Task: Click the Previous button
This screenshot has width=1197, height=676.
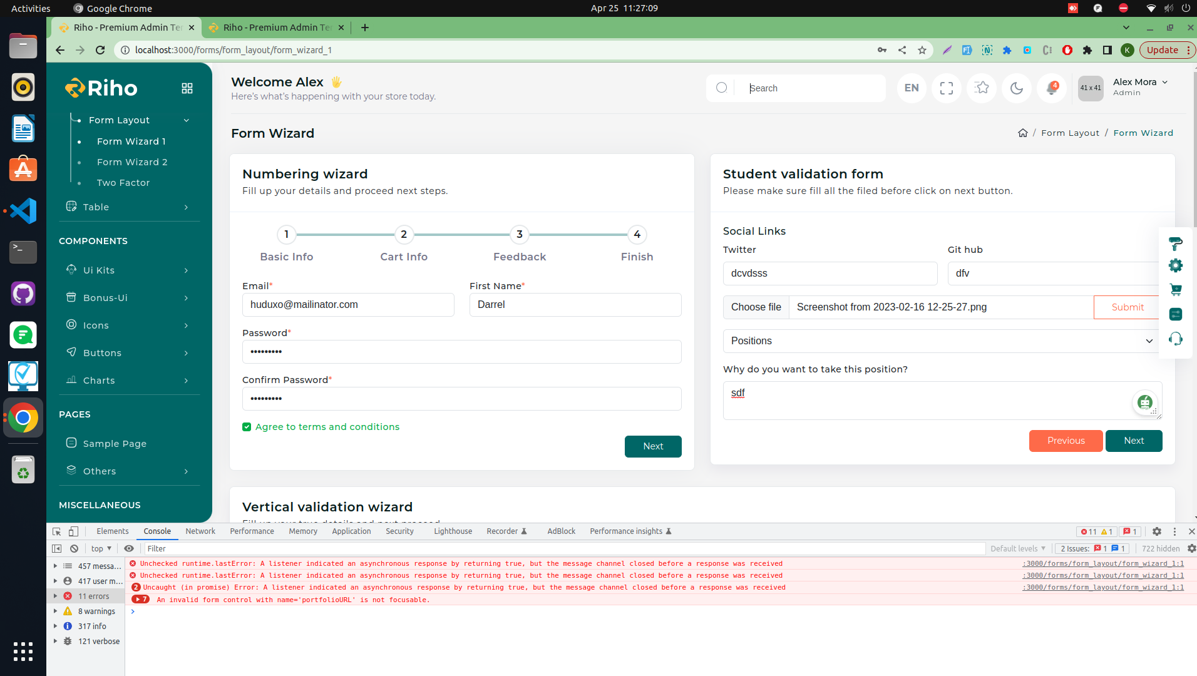Action: coord(1066,441)
